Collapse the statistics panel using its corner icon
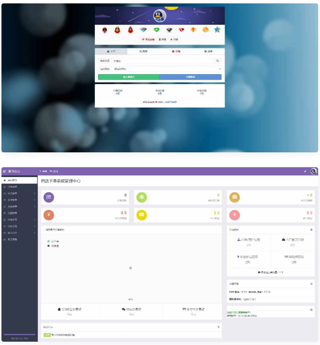 click(311, 230)
